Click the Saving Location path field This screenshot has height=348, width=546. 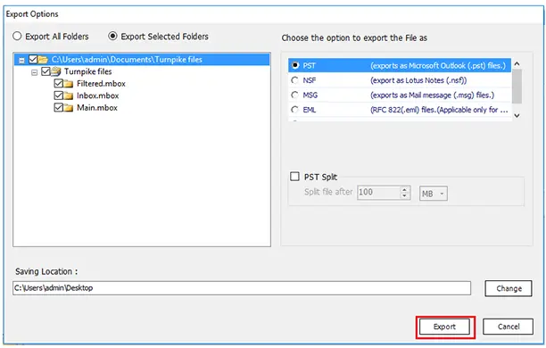(x=242, y=288)
